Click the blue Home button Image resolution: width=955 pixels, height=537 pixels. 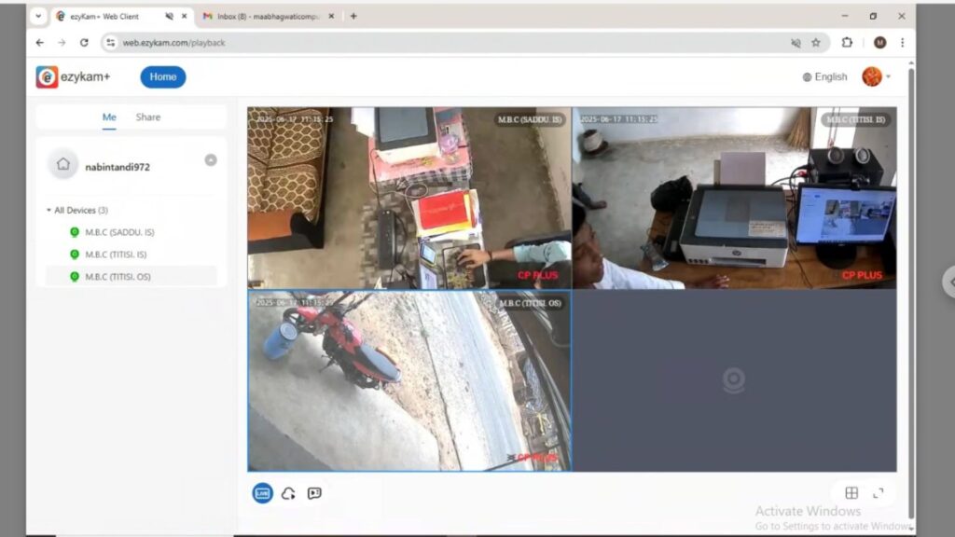coord(163,77)
